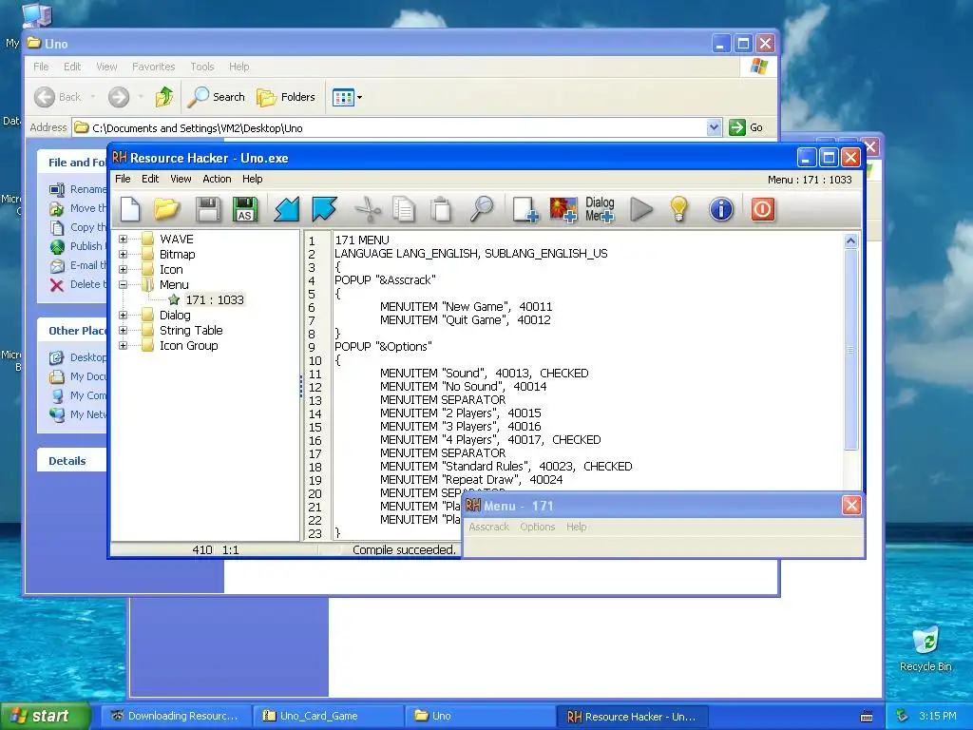The image size is (973, 730).
Task: Open Resource Hacker Edit menu
Action: point(150,179)
